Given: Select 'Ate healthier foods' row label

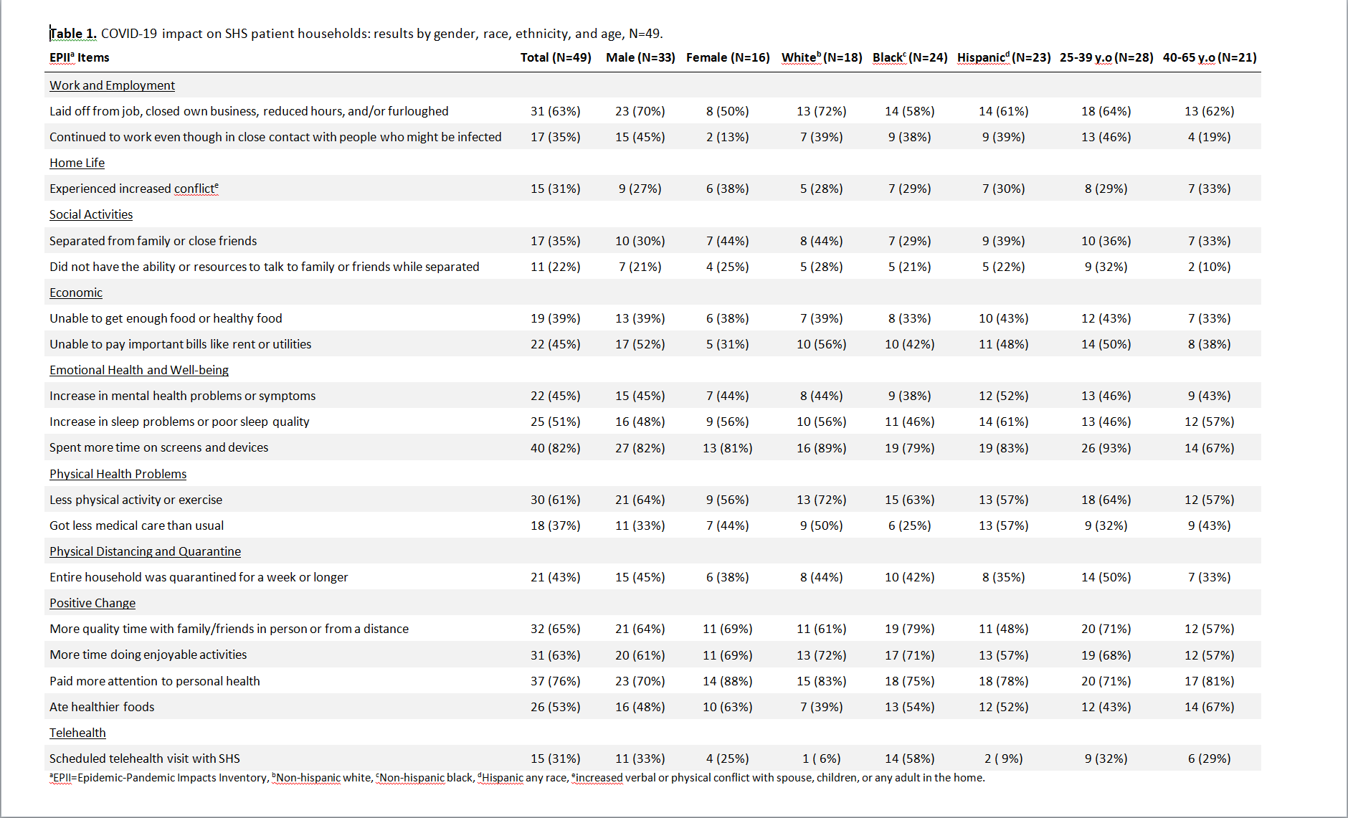Looking at the screenshot, I should tap(102, 707).
